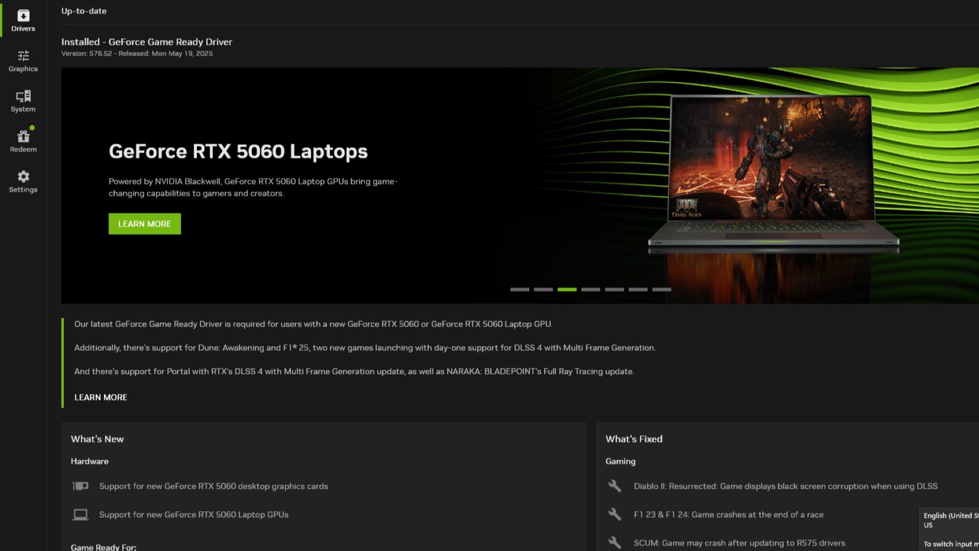This screenshot has height=551, width=979.
Task: Click the What's Fixed heading
Action: pos(634,439)
